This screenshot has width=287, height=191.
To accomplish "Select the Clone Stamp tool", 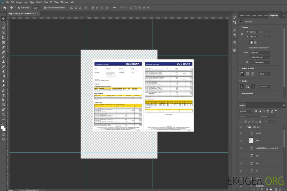I will point(3,62).
